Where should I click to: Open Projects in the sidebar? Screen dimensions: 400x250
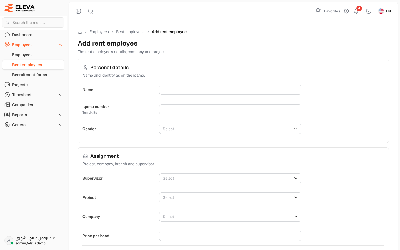click(33, 85)
